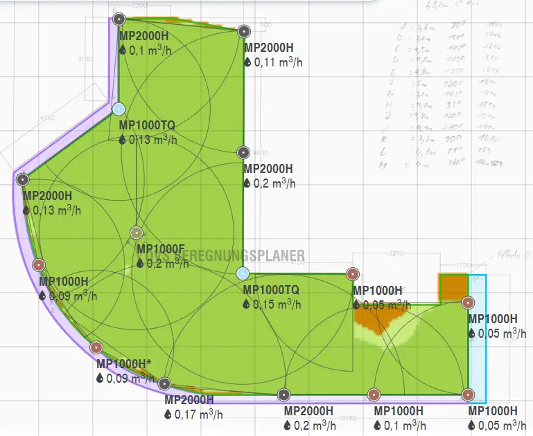Select the MP2000H sprinkler with 0,1 m³/h
This screenshot has height=436, width=533.
(x=119, y=19)
